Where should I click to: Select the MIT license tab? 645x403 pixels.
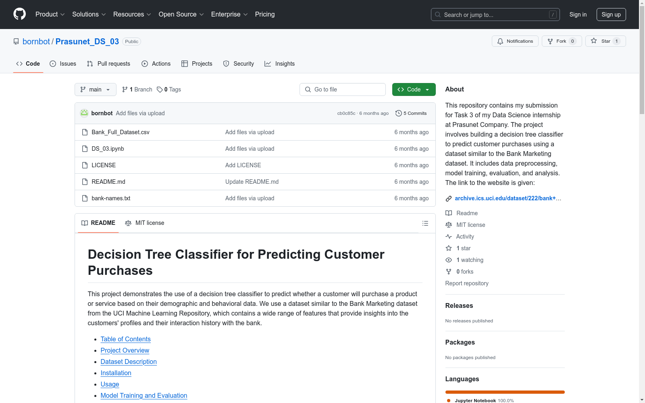[145, 223]
